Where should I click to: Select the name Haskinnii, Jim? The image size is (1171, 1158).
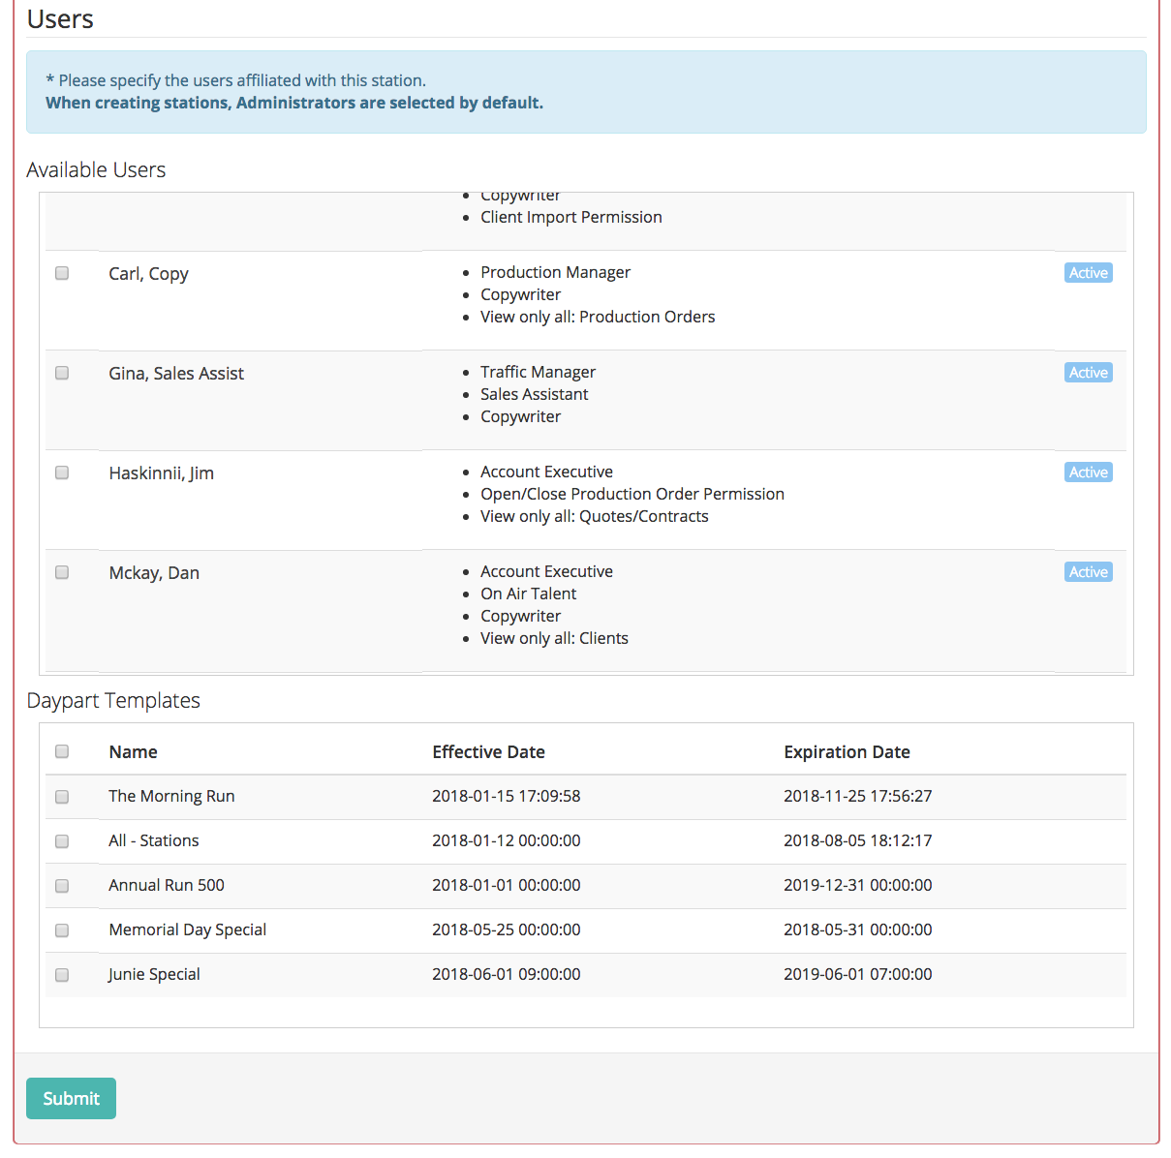click(x=161, y=473)
